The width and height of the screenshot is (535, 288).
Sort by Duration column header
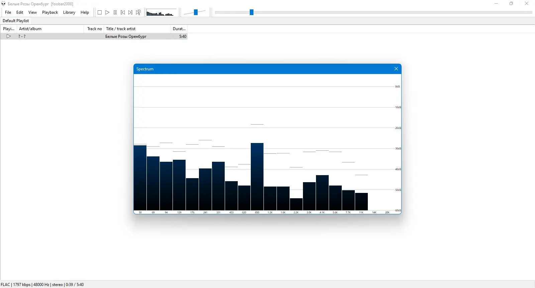pos(179,29)
